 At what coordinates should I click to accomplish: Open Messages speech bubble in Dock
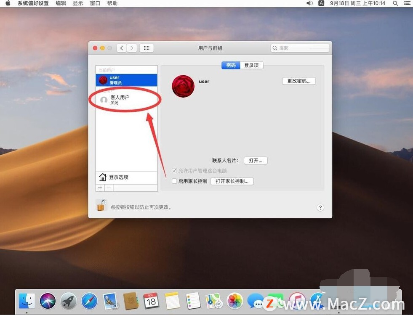255,301
